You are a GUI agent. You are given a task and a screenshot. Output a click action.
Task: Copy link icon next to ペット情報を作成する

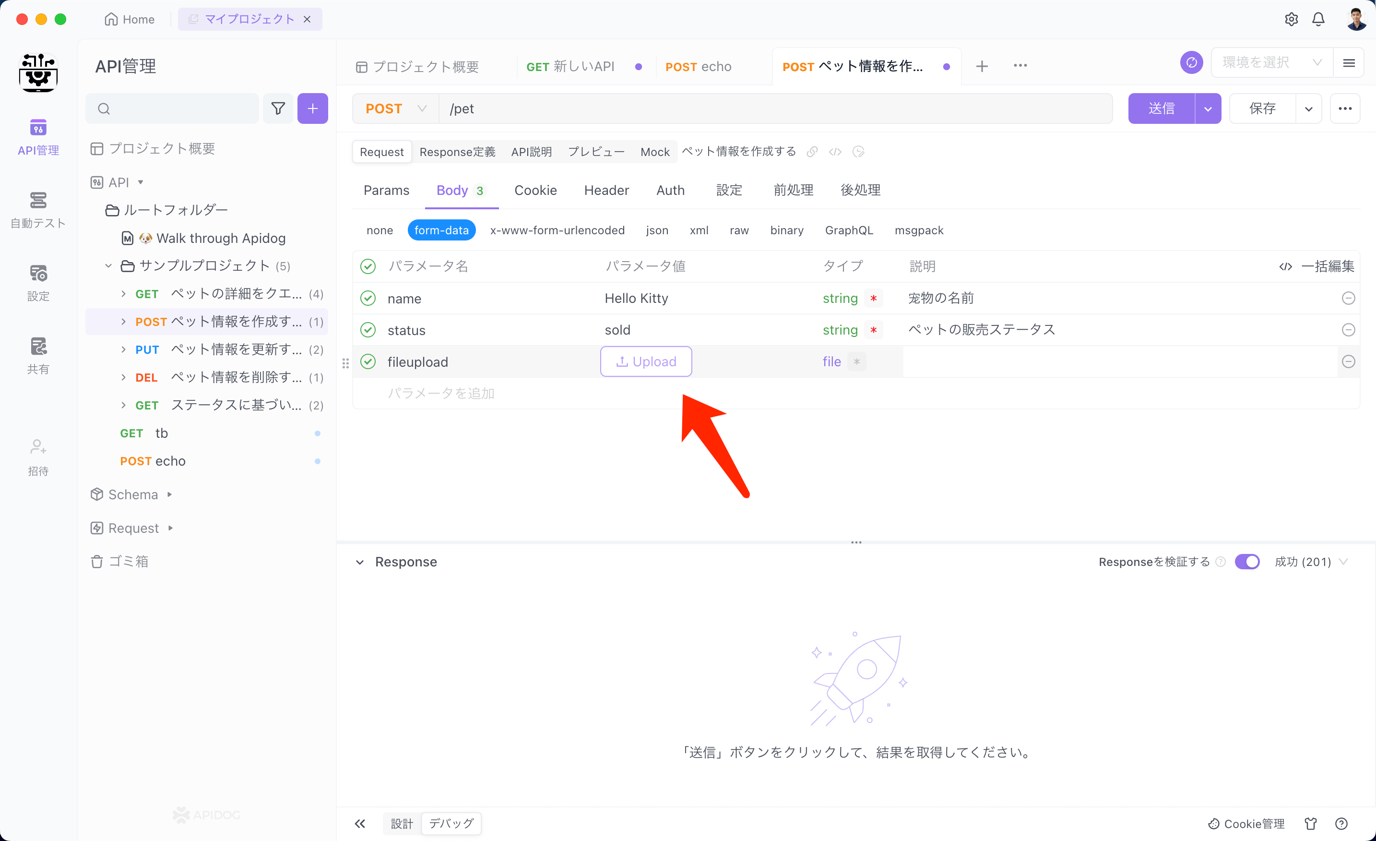point(812,151)
